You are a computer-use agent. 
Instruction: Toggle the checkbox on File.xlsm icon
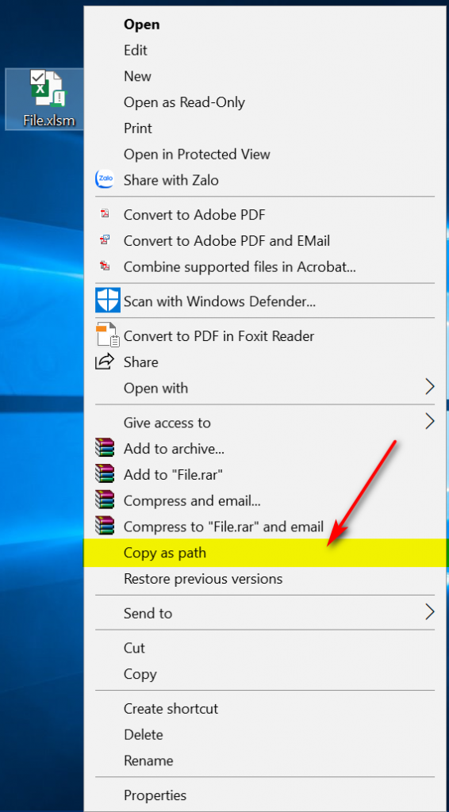38,78
